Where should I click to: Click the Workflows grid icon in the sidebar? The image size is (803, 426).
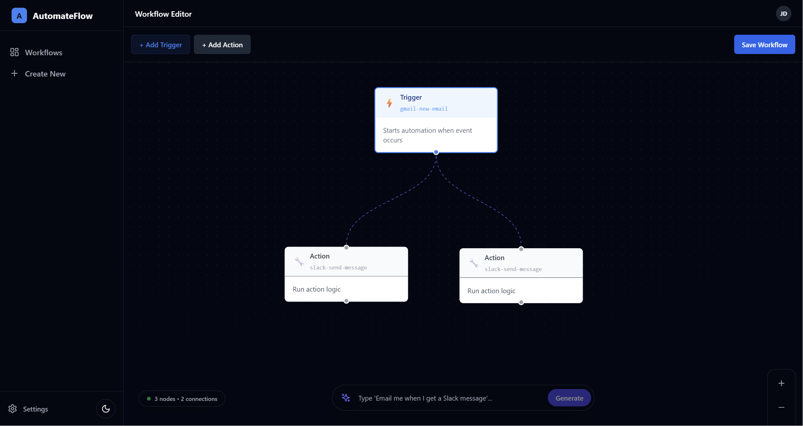click(14, 52)
